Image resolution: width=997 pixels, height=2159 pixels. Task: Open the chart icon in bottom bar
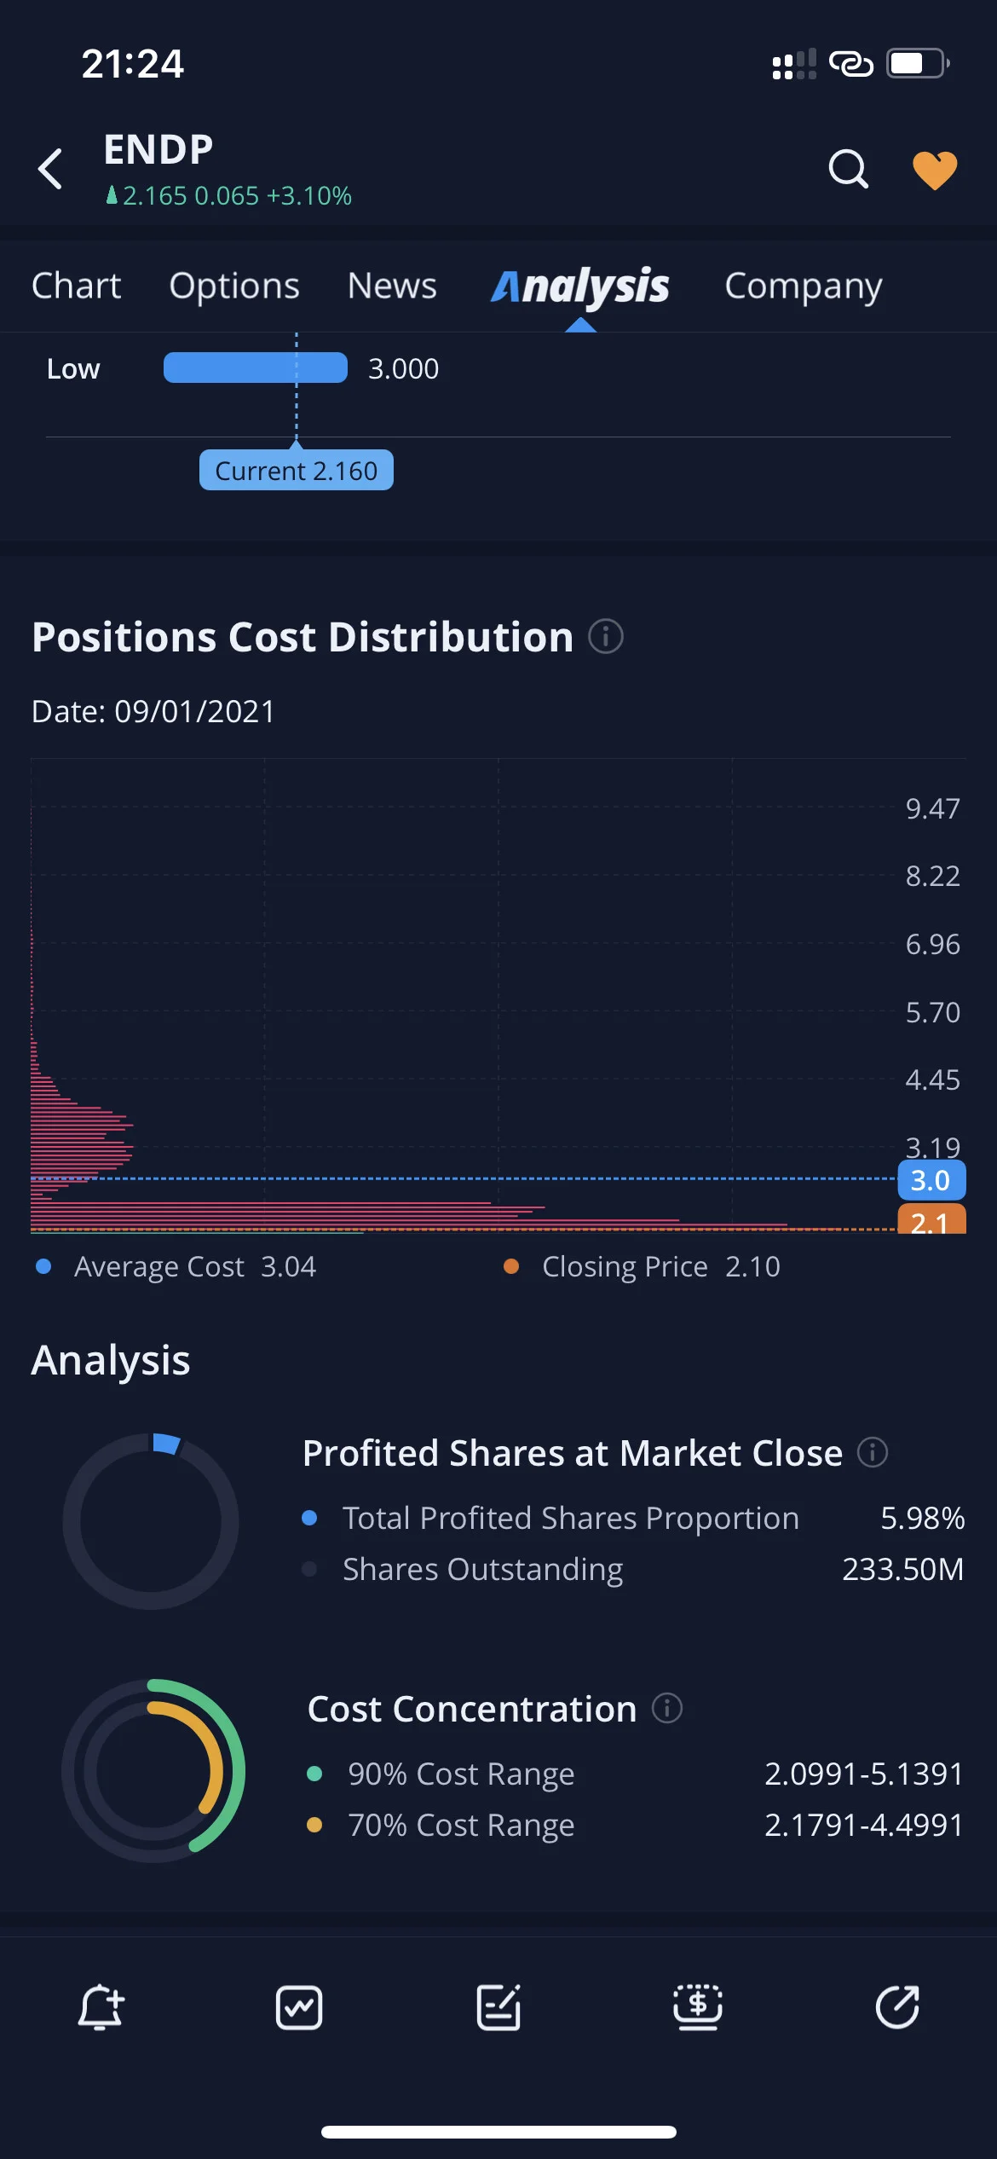coord(299,2007)
